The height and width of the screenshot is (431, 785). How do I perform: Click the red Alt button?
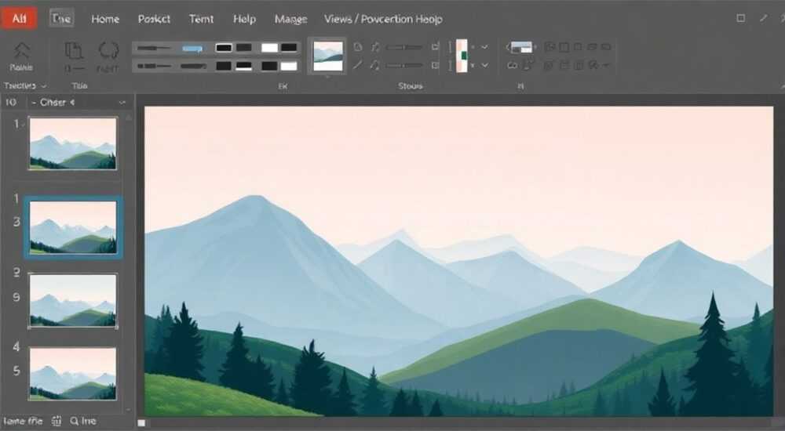(19, 19)
